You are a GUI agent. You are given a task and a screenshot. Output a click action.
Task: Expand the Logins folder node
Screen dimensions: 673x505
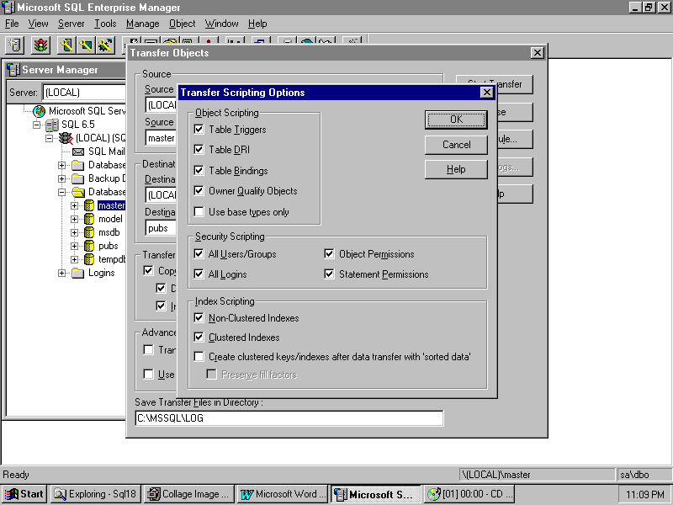tap(62, 273)
